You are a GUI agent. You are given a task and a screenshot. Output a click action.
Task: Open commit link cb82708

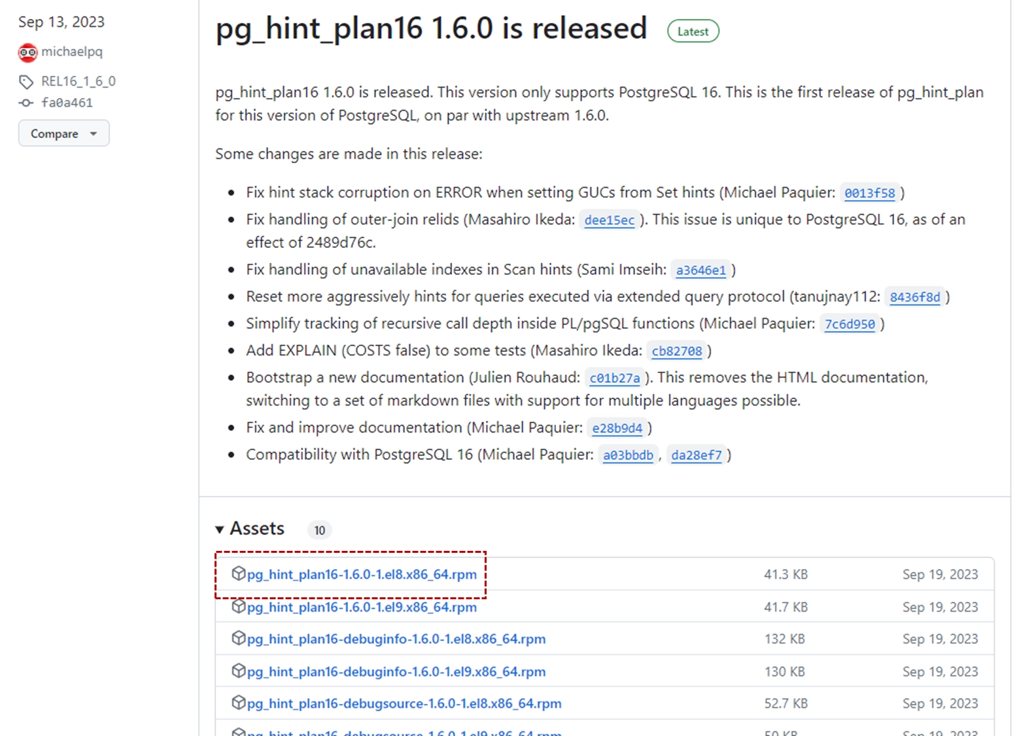pyautogui.click(x=676, y=351)
